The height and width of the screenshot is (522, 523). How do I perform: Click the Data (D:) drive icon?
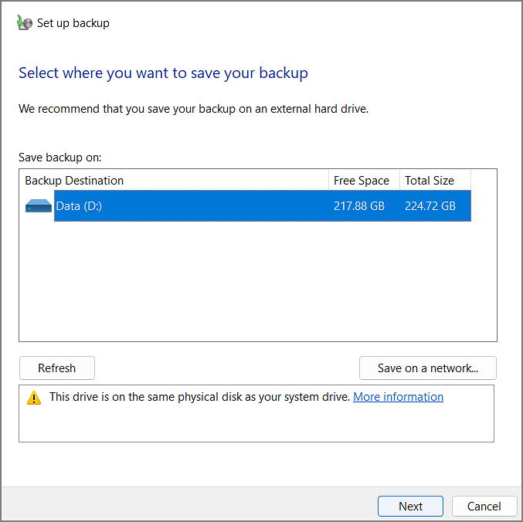[x=38, y=206]
